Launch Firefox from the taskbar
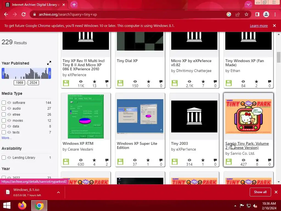Screen dimensions: 281x211 (22, 206)
